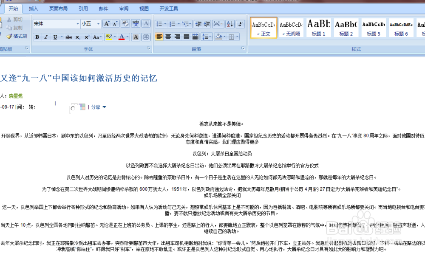Click the Show/Hide paragraph marks icon
The height and width of the screenshot is (256, 425).
point(240,24)
